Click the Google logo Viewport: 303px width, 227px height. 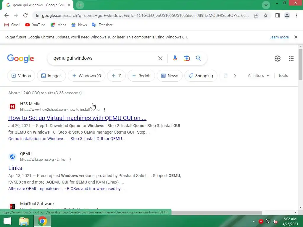pos(21,59)
